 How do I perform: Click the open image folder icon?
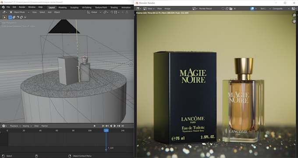(x=231, y=9)
